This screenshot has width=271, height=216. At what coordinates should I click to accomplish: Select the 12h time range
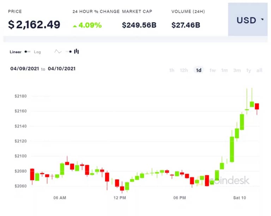[x=184, y=70]
